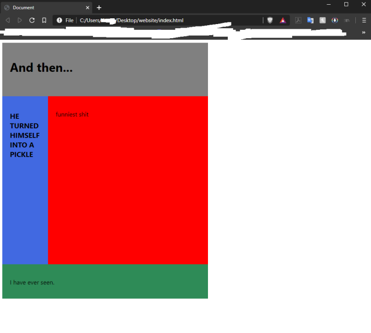Open a new tab with plus button
The width and height of the screenshot is (371, 333).
[x=99, y=8]
